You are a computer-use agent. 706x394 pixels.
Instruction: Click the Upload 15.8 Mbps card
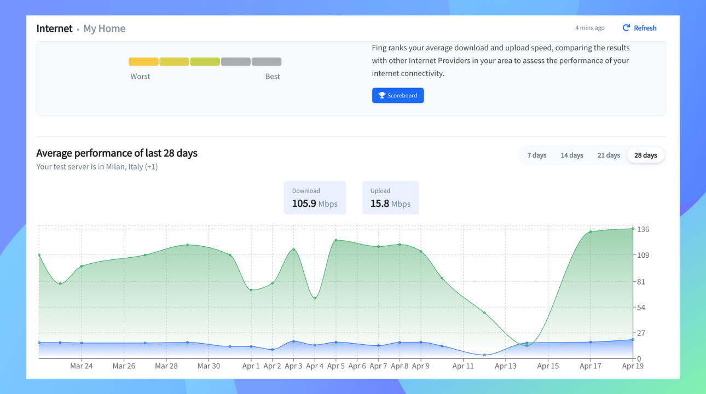[390, 198]
